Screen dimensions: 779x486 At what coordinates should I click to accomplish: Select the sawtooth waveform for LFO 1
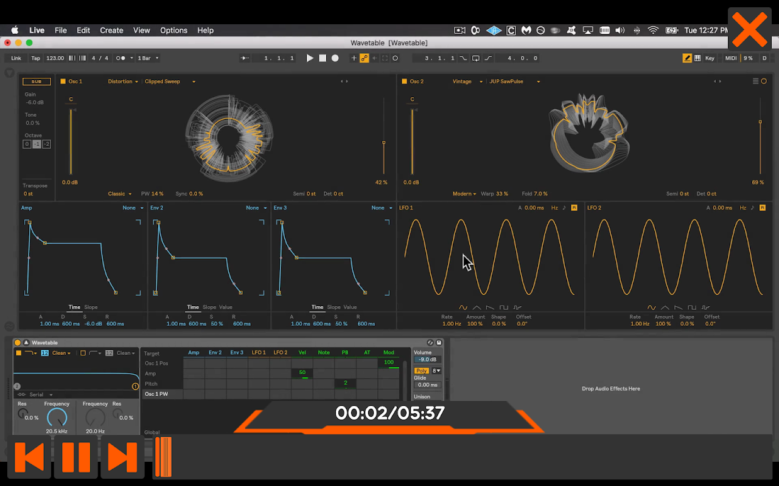point(490,307)
